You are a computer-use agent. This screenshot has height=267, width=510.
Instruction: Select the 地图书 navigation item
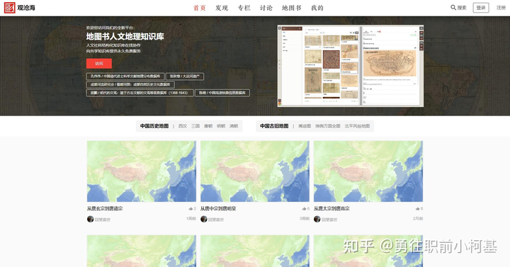coord(291,8)
